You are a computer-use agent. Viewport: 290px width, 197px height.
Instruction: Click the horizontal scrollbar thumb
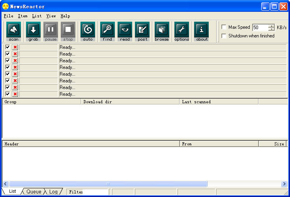pos(108,184)
